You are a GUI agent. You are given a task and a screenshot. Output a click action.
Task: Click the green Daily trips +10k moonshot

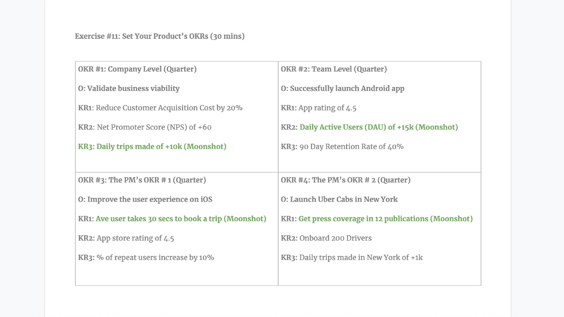pos(152,147)
